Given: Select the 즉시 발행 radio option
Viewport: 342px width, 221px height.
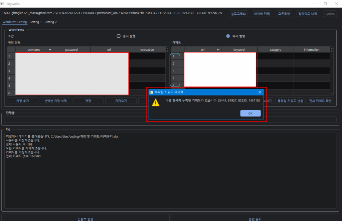Looking at the screenshot, I should pyautogui.click(x=228, y=36).
